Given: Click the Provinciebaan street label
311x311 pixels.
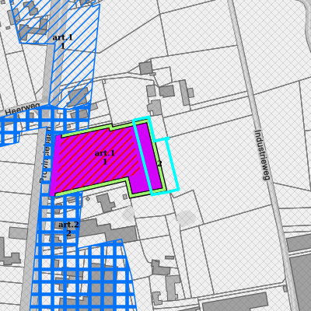Looking at the screenshot, I should tap(46, 155).
